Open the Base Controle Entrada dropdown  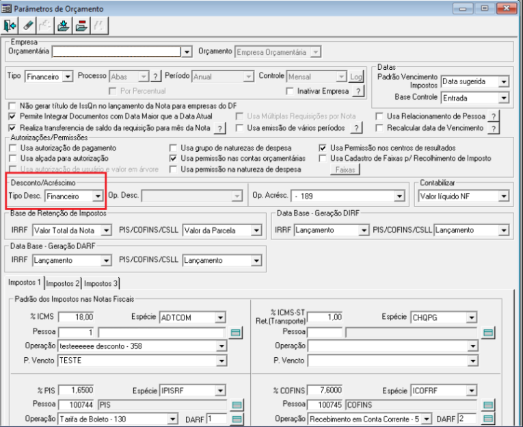(504, 98)
